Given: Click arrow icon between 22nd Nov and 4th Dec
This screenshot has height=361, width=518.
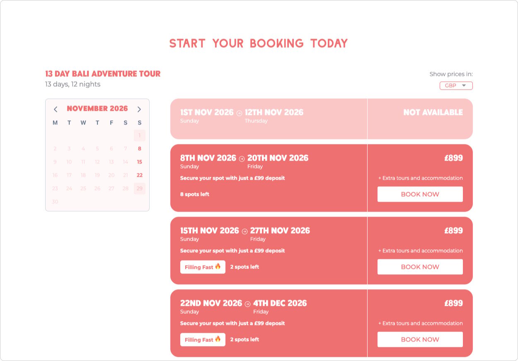Looking at the screenshot, I should (247, 304).
